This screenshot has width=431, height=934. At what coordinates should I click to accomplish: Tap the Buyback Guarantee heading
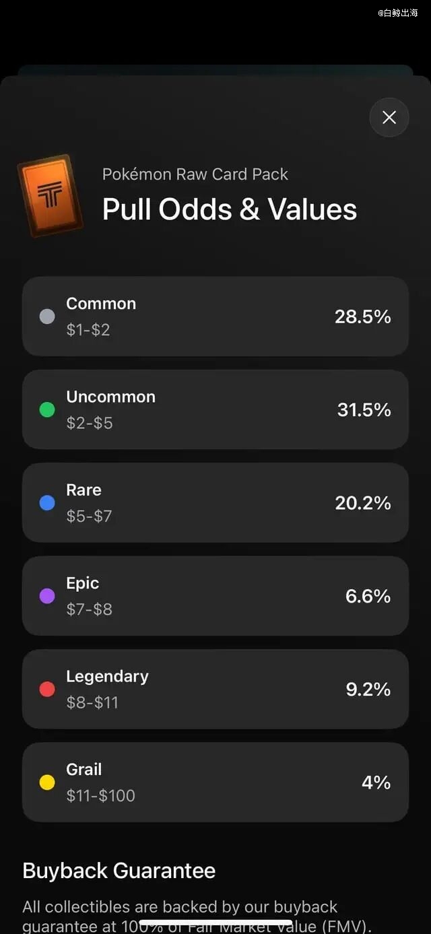119,871
